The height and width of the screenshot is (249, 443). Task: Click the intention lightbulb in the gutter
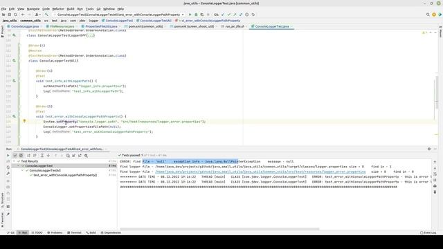pos(24,121)
